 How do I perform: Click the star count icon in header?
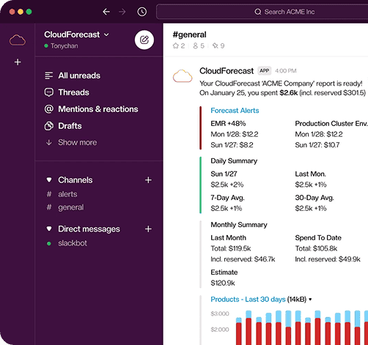click(x=176, y=45)
